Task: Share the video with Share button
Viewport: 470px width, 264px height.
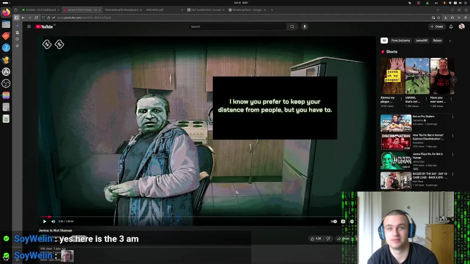Action: pos(343,239)
